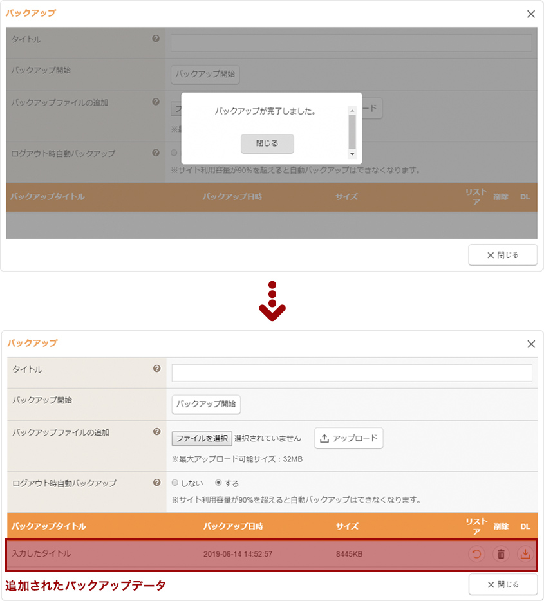Click the down scroll arrow in the completion popup
Screen dimensions: 544x601
[352, 154]
